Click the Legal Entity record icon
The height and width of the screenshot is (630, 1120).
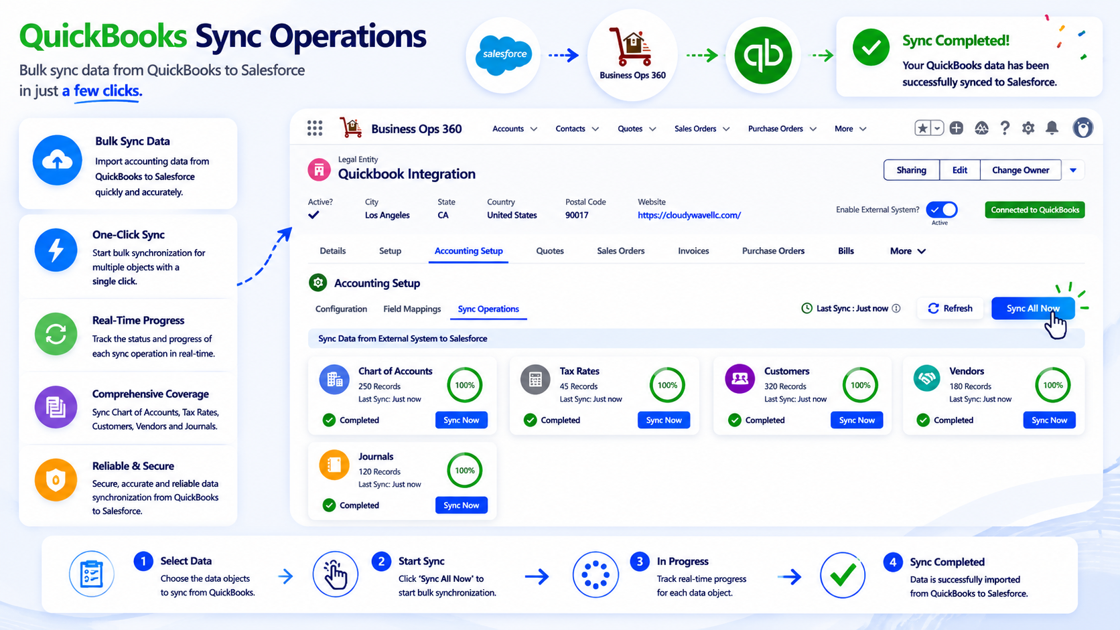(x=319, y=169)
